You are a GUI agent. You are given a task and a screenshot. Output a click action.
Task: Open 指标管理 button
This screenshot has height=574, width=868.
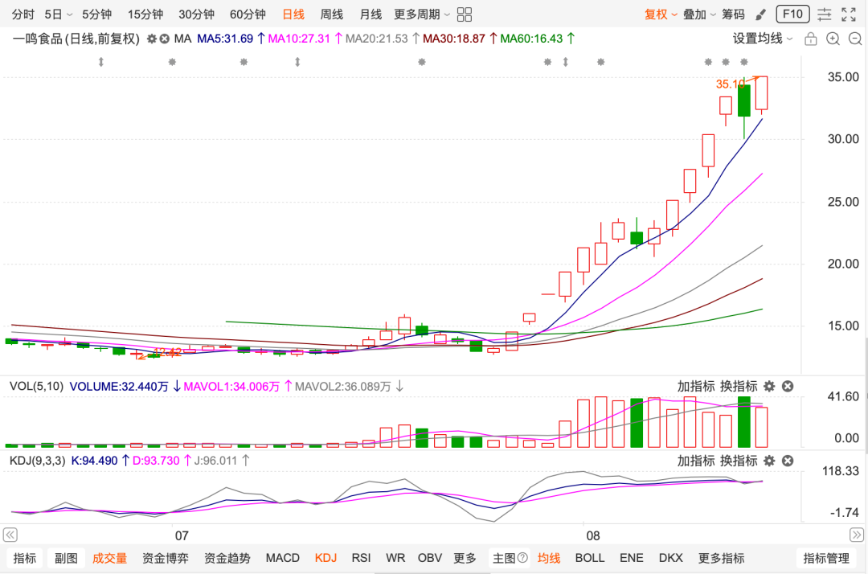826,558
